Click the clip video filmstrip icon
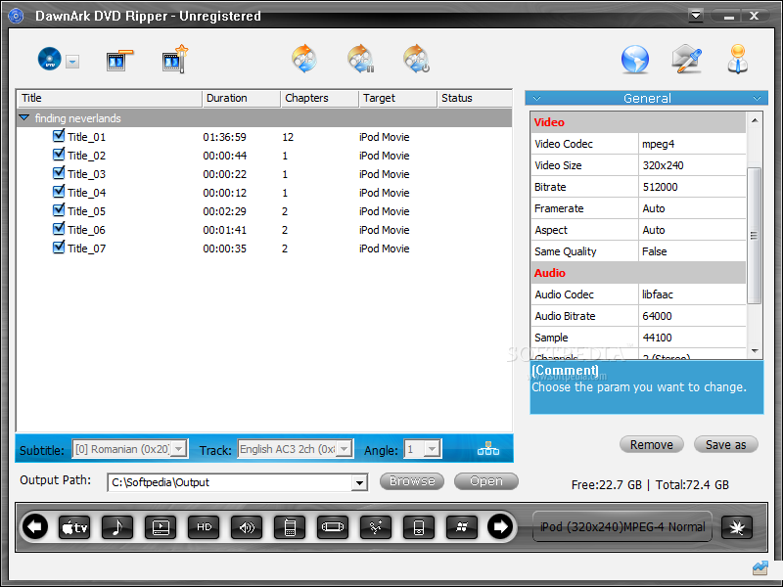Image resolution: width=783 pixels, height=587 pixels. click(119, 61)
